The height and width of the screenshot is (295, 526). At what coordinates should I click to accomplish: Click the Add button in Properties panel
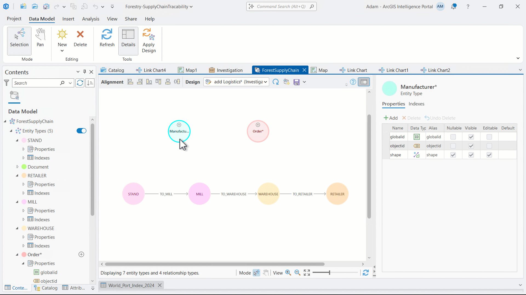(x=391, y=118)
